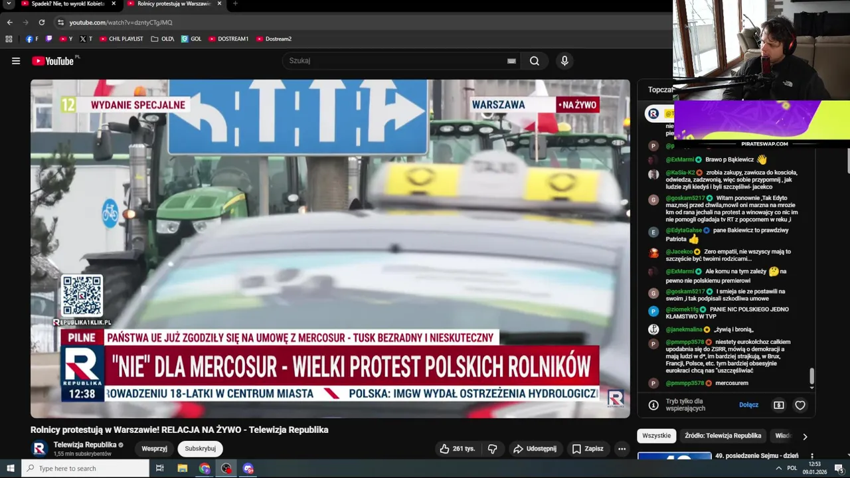This screenshot has height=478, width=850.
Task: Open Task View on the taskbar
Action: tap(160, 469)
